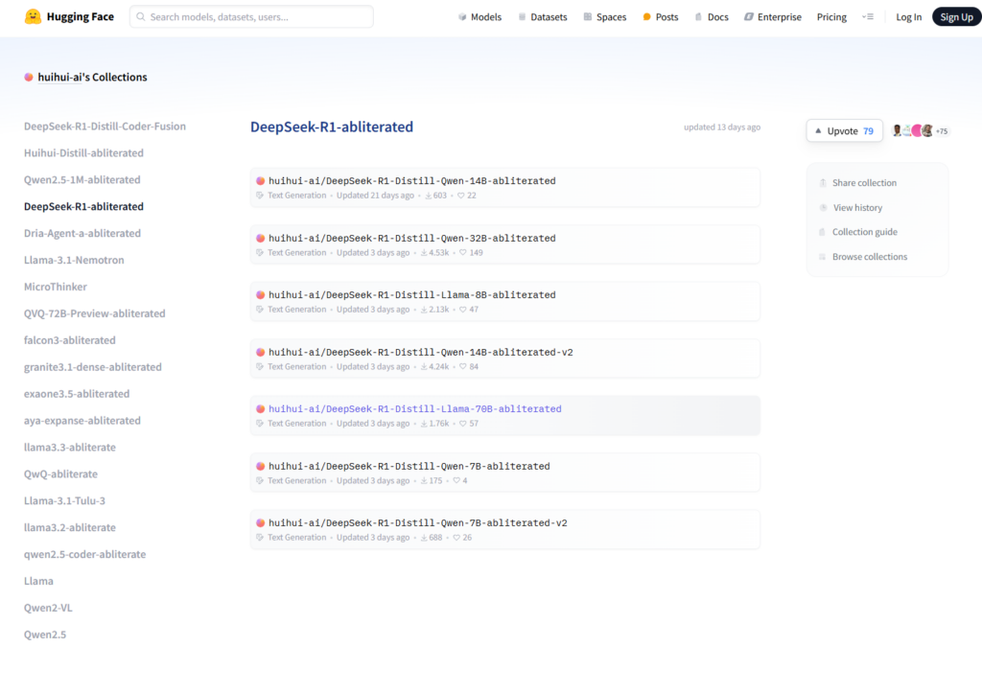Viewport: 982px width, 693px height.
Task: Open DeepSeek-R1-Distill-Qwen-32B-abliterated model link
Action: tap(412, 239)
